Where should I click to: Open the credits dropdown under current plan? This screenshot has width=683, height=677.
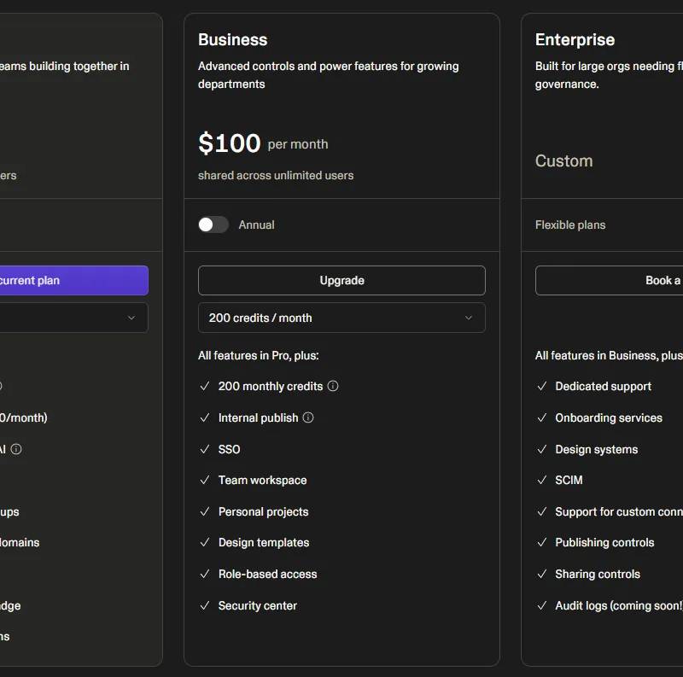pos(74,318)
